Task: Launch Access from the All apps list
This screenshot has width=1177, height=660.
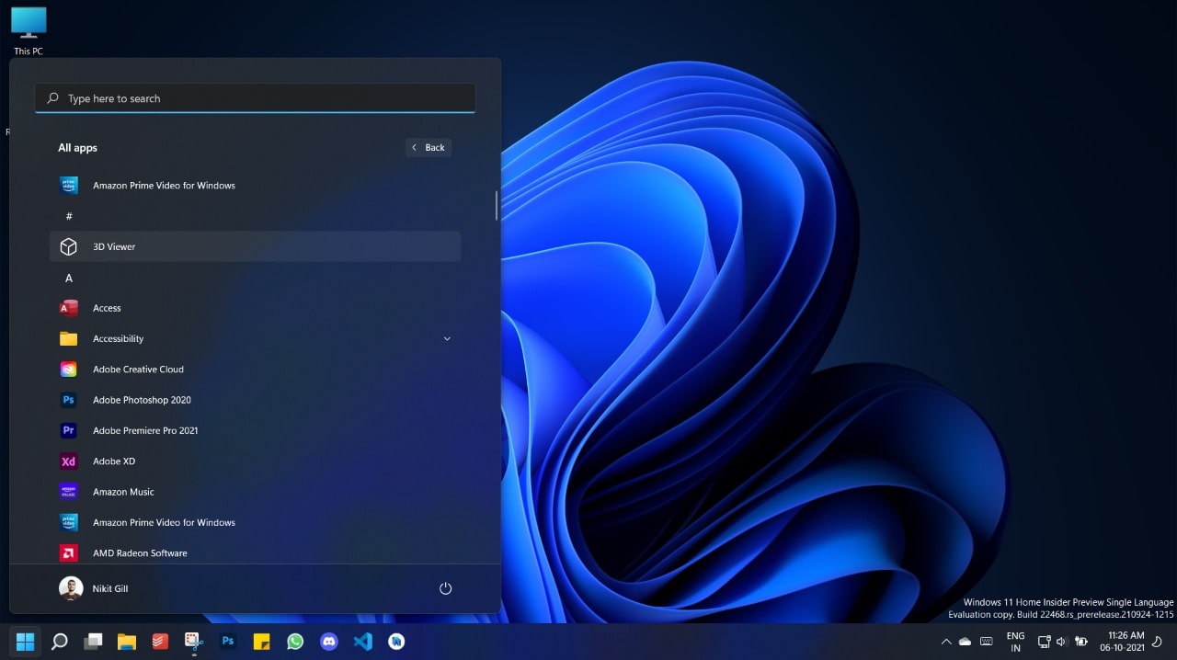Action: coord(255,308)
